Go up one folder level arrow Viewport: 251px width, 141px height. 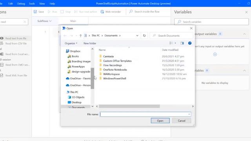pos(80,36)
